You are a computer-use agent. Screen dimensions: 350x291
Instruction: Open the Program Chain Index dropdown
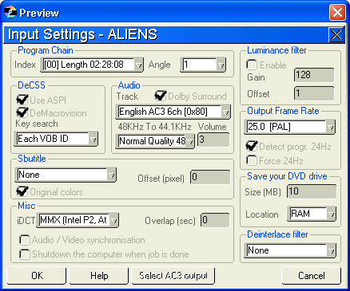[x=92, y=65]
